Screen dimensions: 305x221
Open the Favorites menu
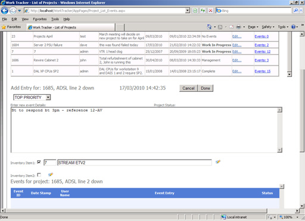point(40,19)
